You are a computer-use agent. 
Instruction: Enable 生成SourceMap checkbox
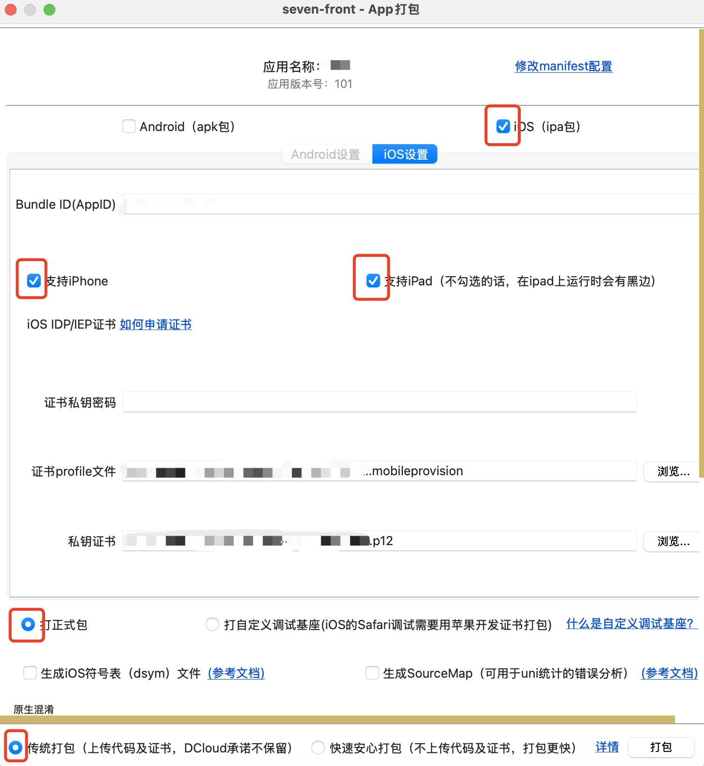pos(372,673)
